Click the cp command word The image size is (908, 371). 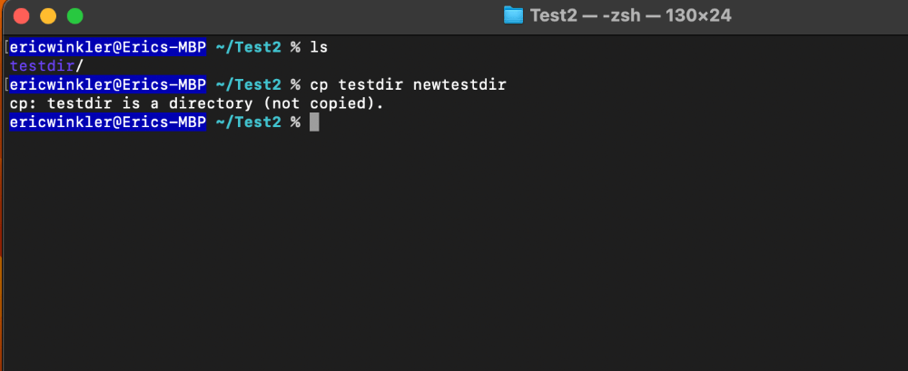click(319, 85)
